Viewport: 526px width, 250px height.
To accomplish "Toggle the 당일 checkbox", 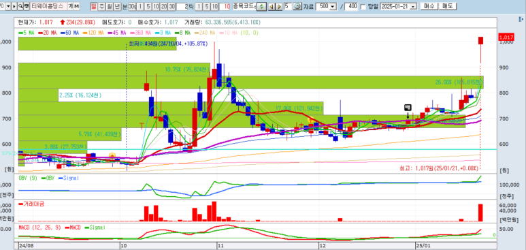I will [x=362, y=6].
